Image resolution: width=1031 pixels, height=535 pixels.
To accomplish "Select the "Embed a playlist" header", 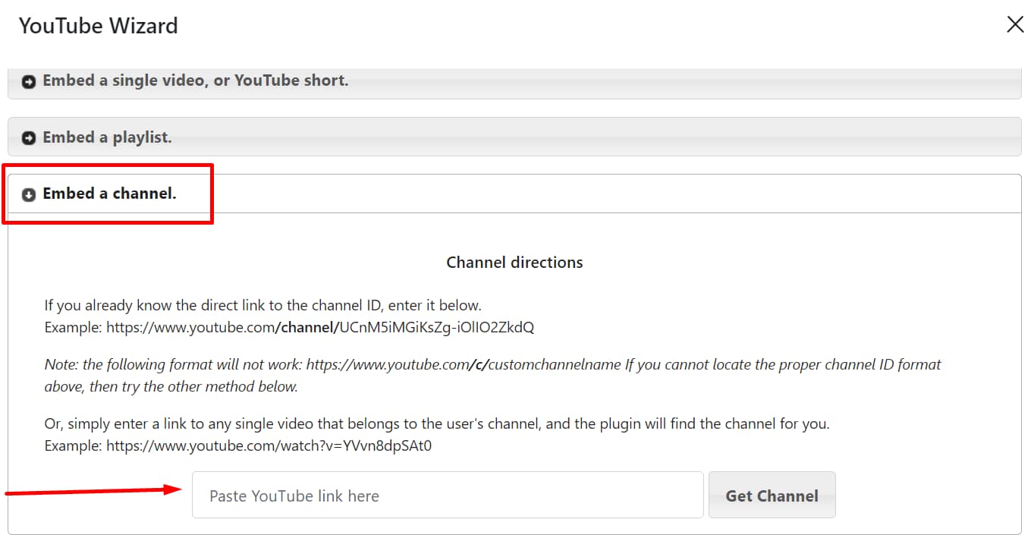I will coord(106,137).
